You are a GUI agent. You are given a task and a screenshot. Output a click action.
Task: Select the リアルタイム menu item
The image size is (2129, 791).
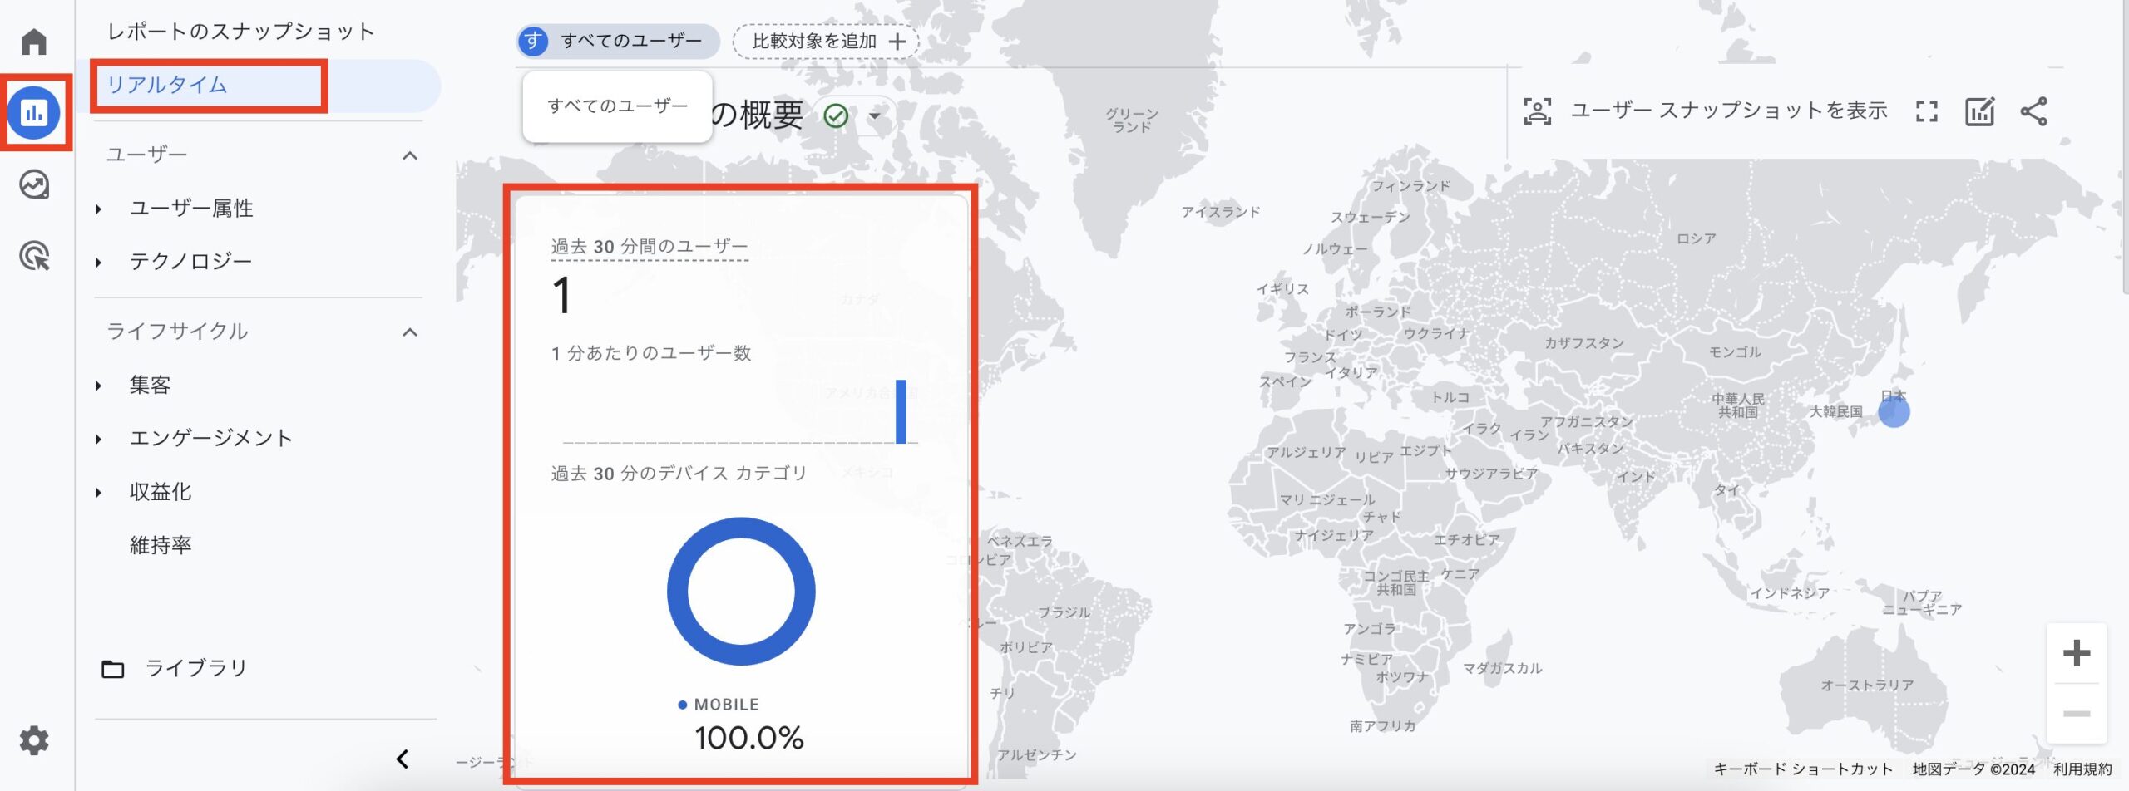pyautogui.click(x=258, y=85)
